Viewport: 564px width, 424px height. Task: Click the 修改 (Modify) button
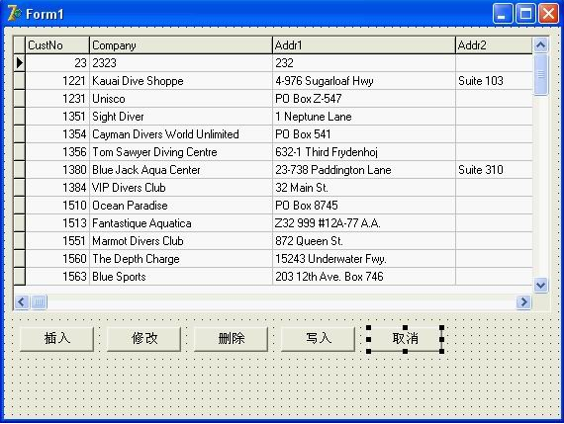tap(143, 338)
